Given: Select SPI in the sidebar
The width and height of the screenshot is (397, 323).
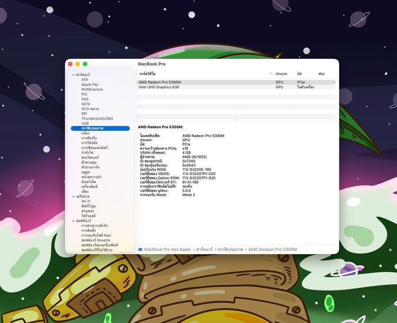Looking at the screenshot, I should tap(84, 113).
